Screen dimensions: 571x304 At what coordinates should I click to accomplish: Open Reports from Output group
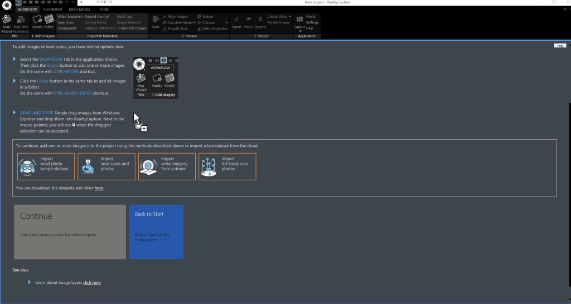pyautogui.click(x=260, y=22)
